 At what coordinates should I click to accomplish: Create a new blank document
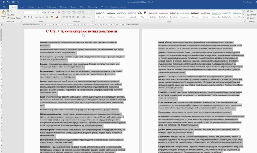[x=17, y=2]
